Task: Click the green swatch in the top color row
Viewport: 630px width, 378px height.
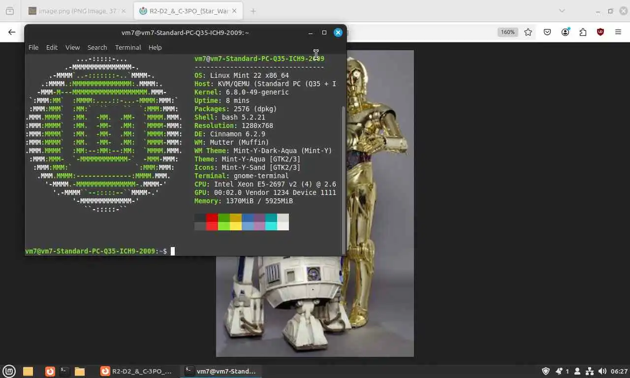Action: coord(224,218)
